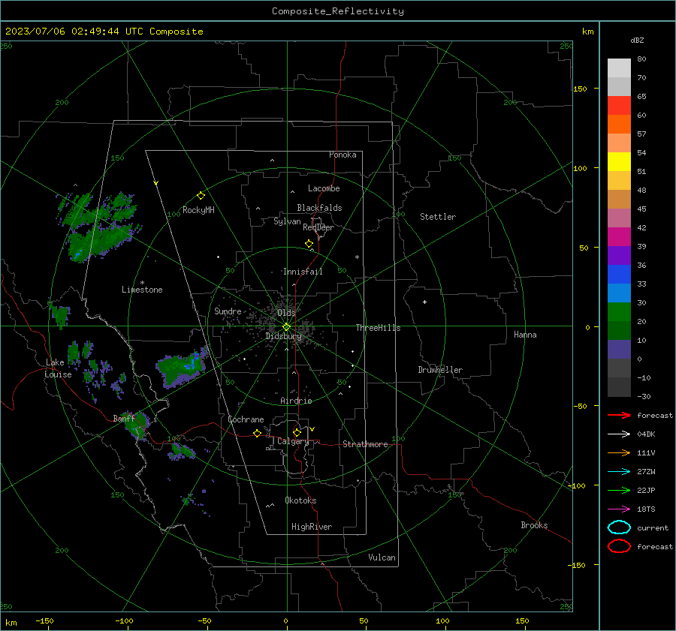Click the Innisfail town label
This screenshot has height=631, width=676.
tap(303, 272)
